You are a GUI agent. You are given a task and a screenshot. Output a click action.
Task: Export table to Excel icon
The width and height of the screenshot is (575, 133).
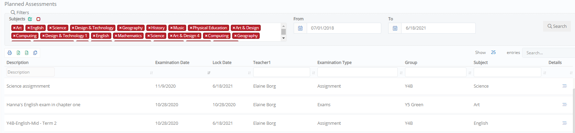click(18, 53)
